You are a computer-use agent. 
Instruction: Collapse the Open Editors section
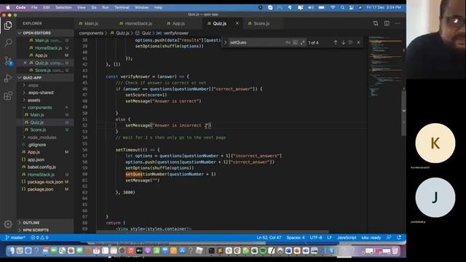[45, 33]
